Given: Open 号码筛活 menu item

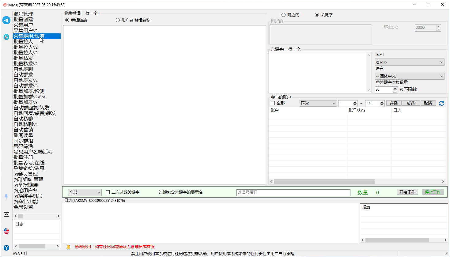Looking at the screenshot, I should click(23, 146).
